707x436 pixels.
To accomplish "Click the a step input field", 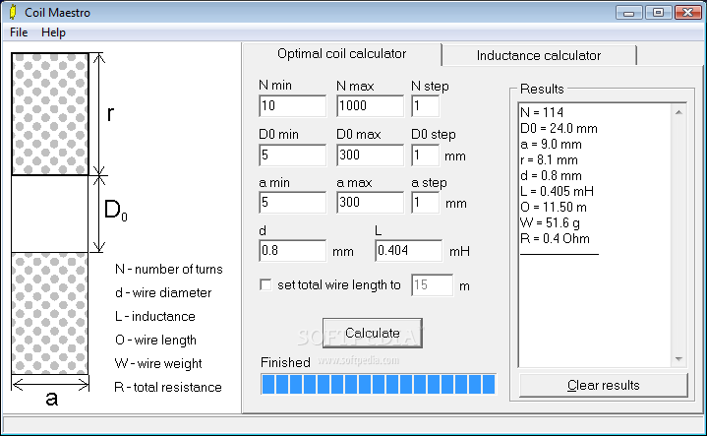I will [x=425, y=202].
